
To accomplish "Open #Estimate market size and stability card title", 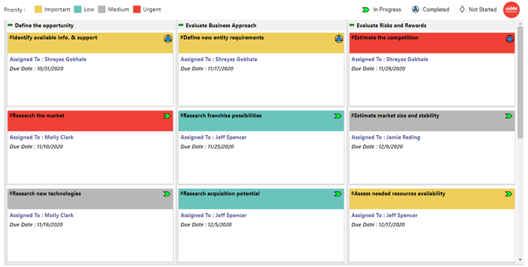I will [x=395, y=116].
